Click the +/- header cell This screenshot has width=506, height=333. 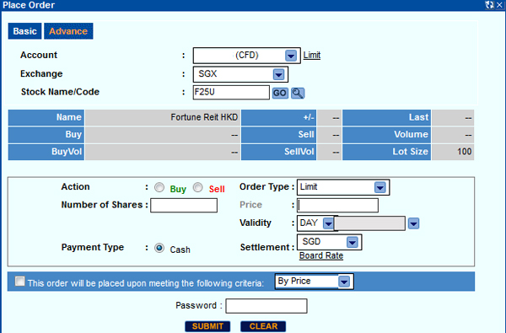click(278, 117)
